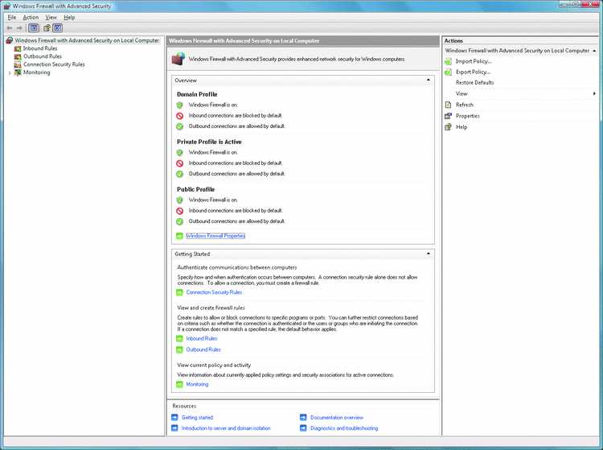Screen dimensions: 603x450
Task: Open Diagnostics and troubleshooting link
Action: tap(344, 428)
